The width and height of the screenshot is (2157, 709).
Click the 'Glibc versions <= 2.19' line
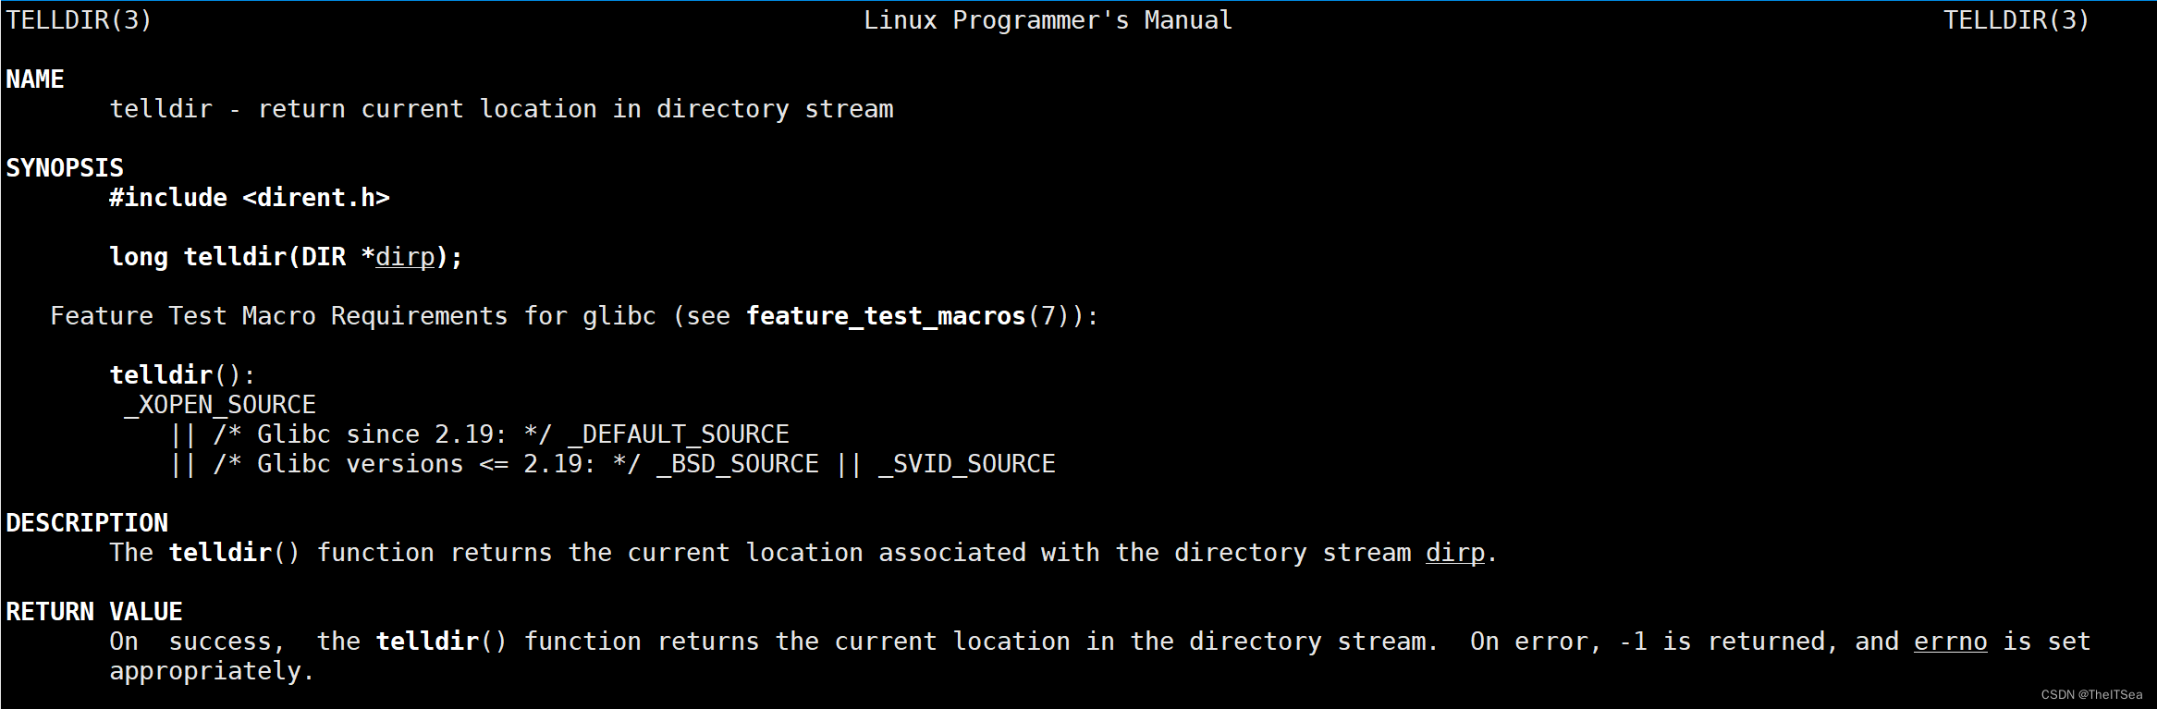point(613,464)
